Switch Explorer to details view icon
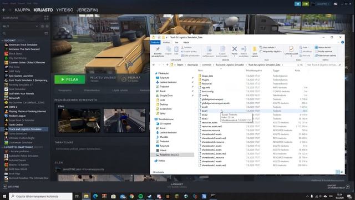 (x=338, y=172)
